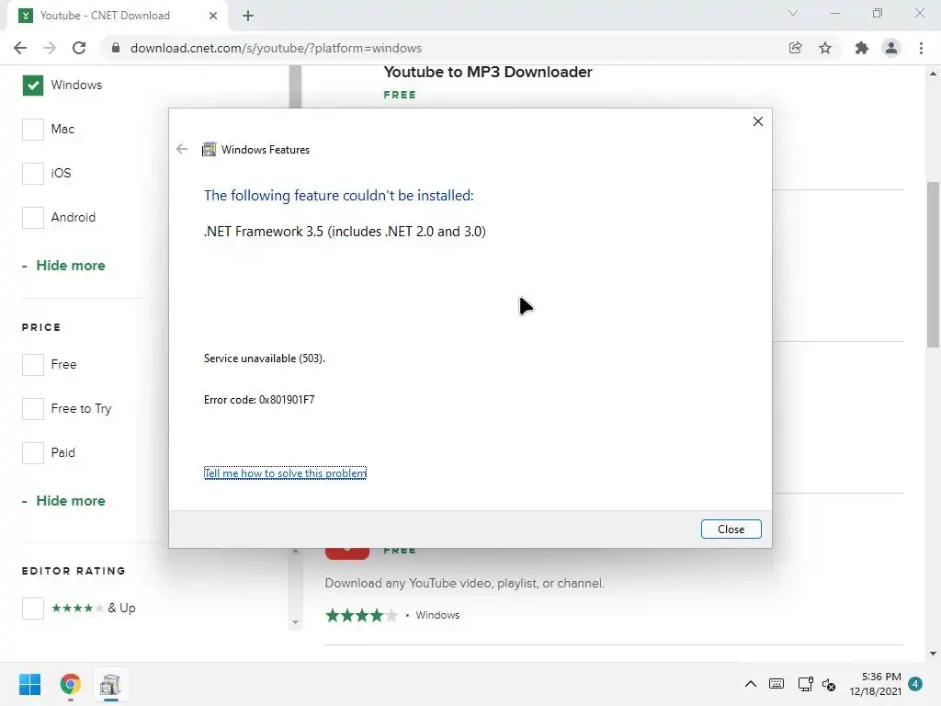Click the page vertical scrollbar thumb

933,264
